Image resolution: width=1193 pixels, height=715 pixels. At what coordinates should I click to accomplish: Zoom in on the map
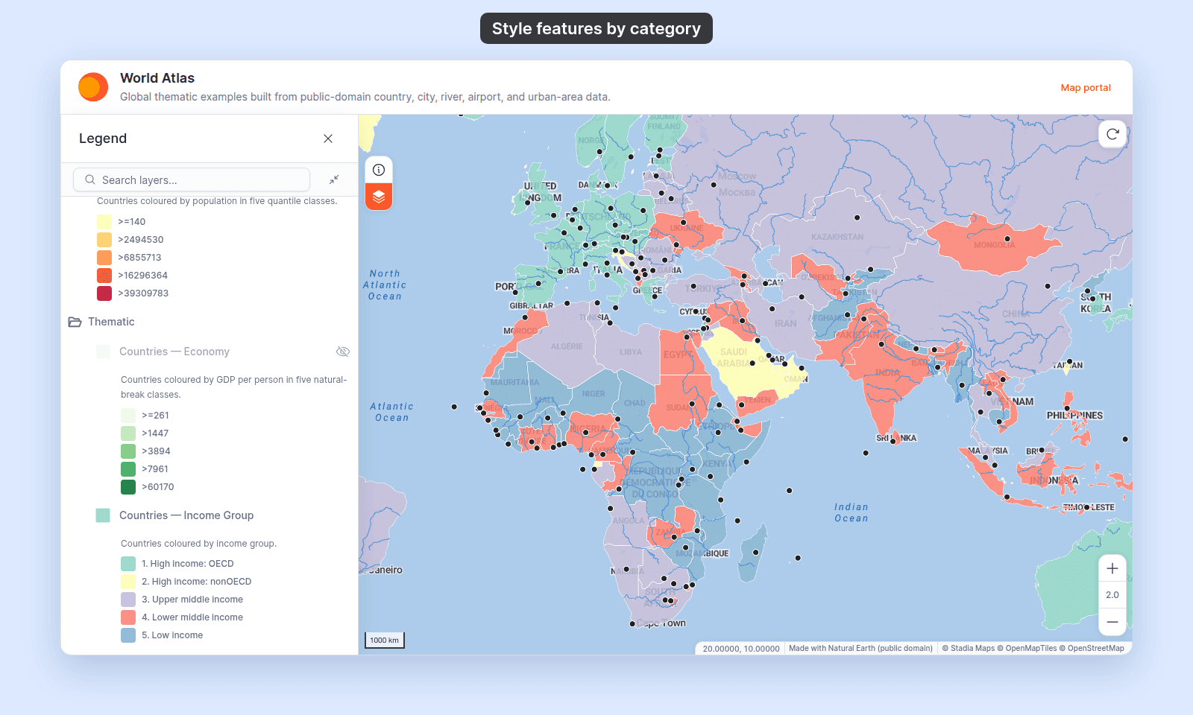pos(1112,569)
